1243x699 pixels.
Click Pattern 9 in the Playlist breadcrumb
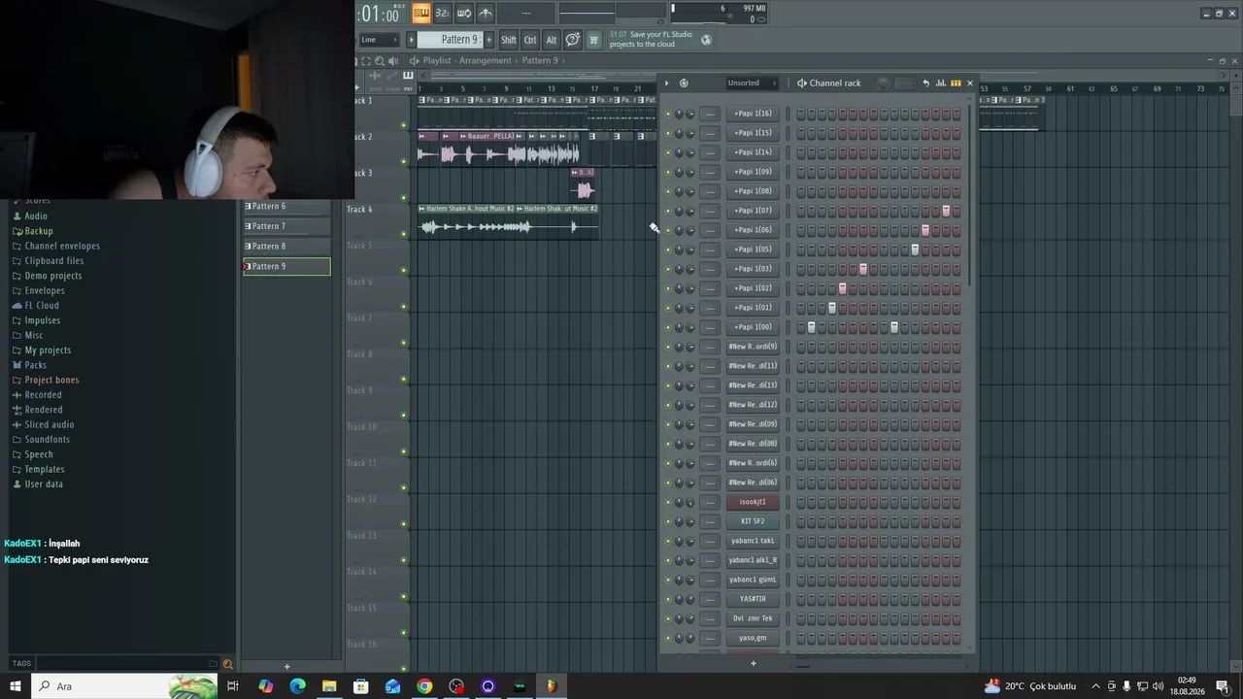tap(540, 60)
